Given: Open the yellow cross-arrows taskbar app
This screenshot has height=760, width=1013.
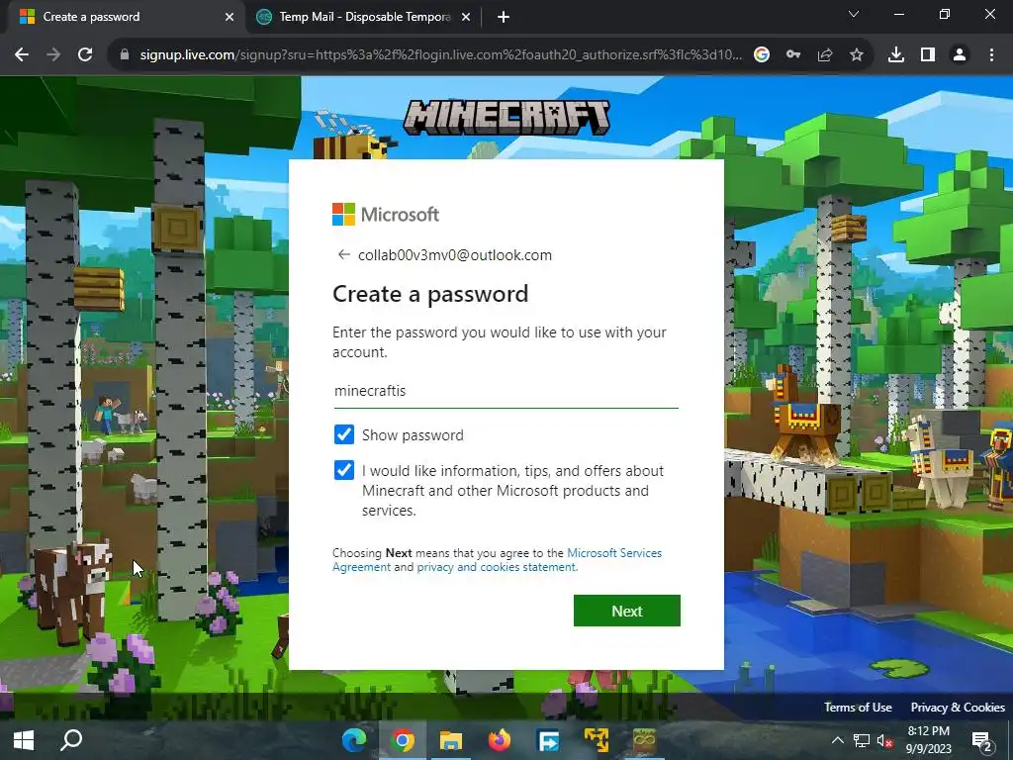Looking at the screenshot, I should (597, 740).
